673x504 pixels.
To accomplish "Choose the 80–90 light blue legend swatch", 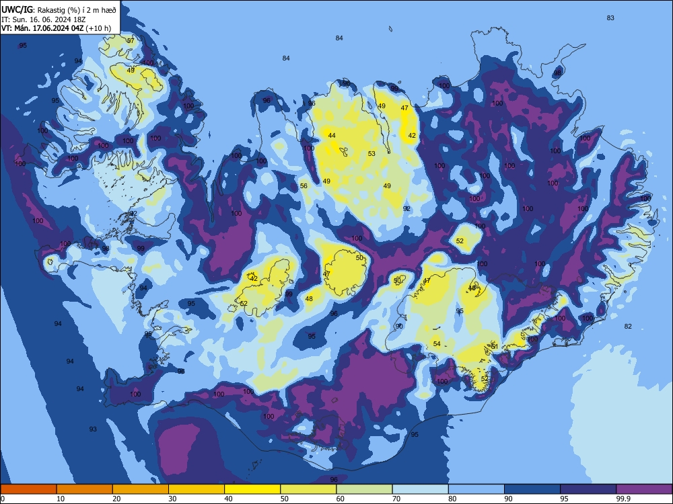I will [476, 489].
